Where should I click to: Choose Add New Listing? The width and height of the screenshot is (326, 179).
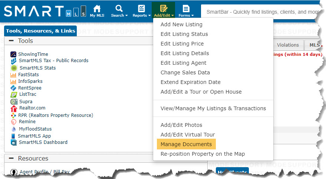click(181, 24)
